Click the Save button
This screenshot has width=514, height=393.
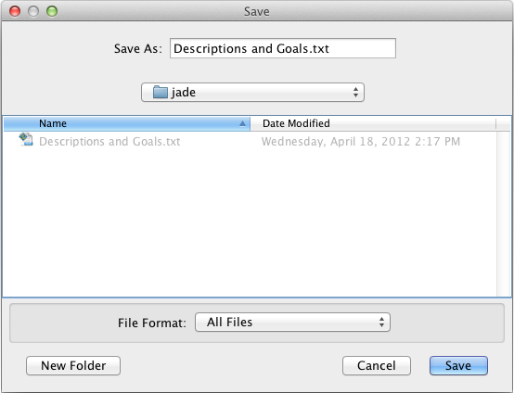[x=458, y=365]
